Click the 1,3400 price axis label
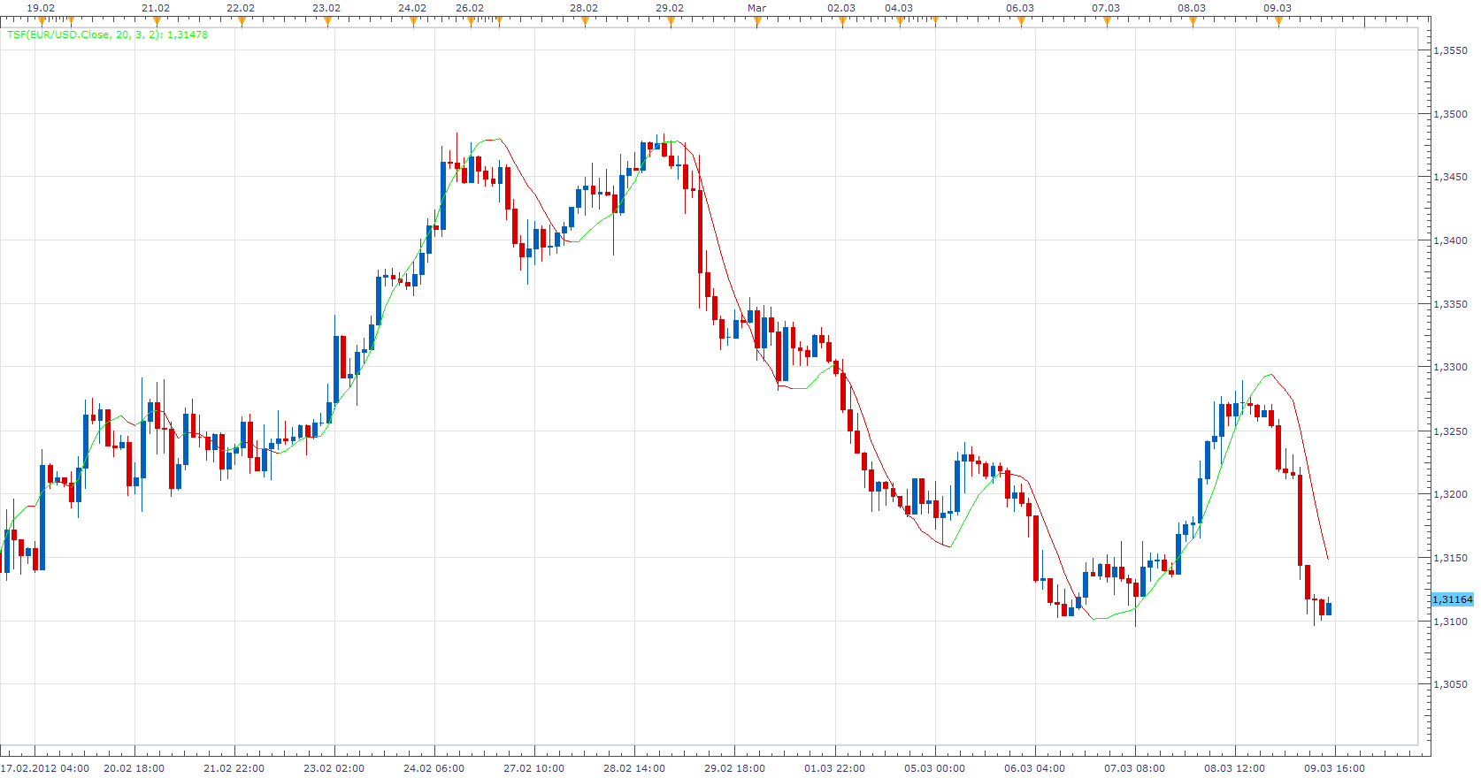 click(1450, 240)
